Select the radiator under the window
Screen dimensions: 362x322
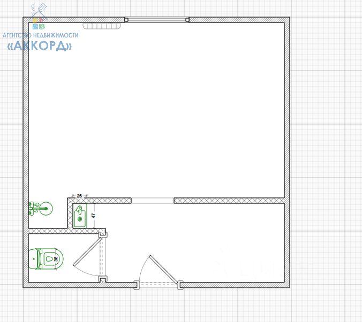102,26
